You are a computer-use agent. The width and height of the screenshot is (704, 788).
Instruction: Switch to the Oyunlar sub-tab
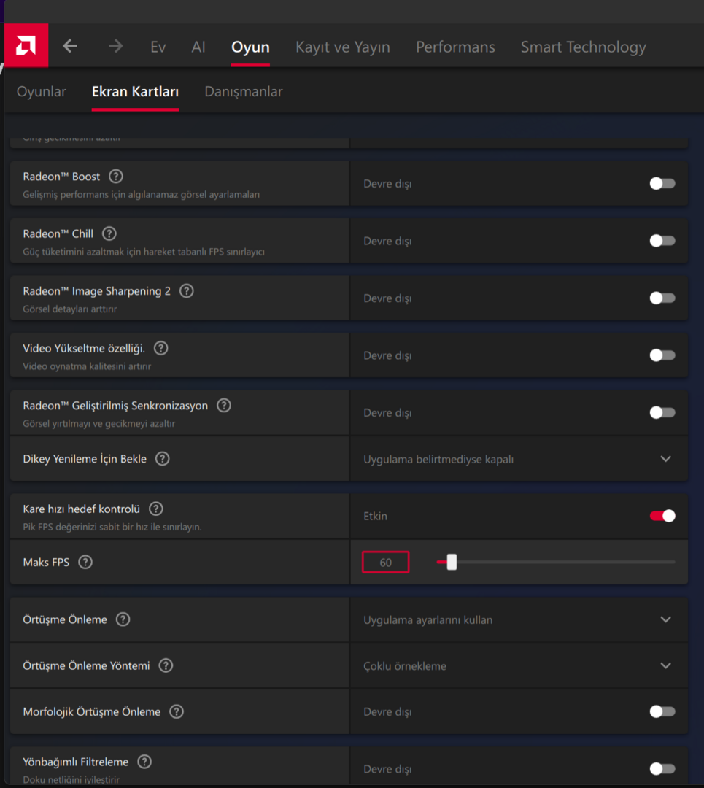click(x=41, y=91)
